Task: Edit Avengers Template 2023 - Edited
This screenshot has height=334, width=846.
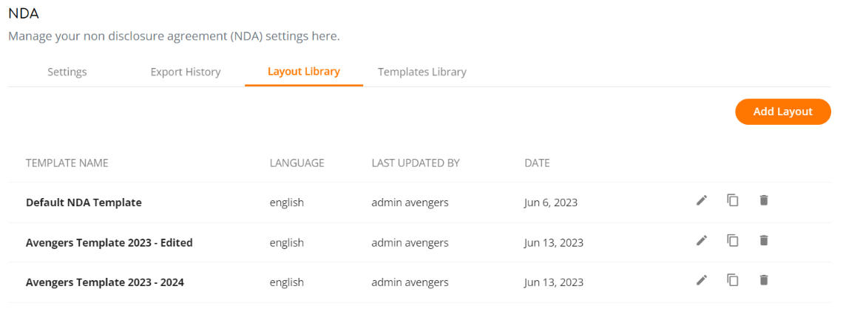Action: pyautogui.click(x=701, y=240)
